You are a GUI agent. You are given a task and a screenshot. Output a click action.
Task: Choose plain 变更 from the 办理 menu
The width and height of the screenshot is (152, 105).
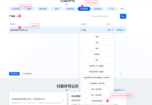pyautogui.click(x=97, y=49)
